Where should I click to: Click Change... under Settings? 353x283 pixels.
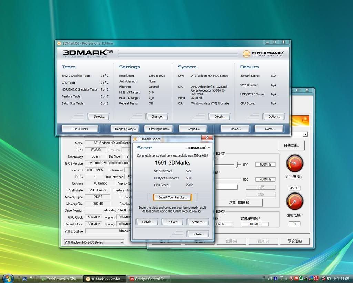pyautogui.click(x=158, y=117)
